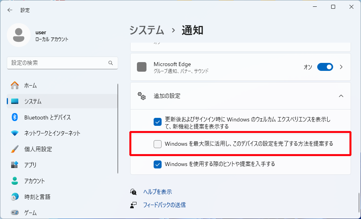
Task: Click the Bluetooth icon in sidebar
Action: click(x=15, y=117)
